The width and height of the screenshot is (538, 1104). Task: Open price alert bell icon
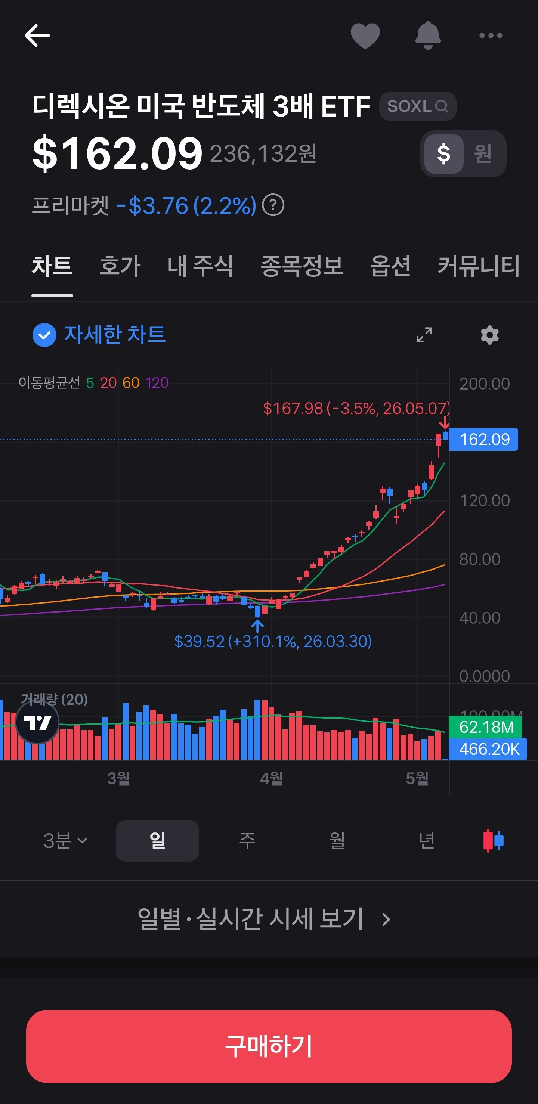pyautogui.click(x=428, y=35)
